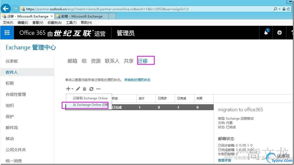This screenshot has width=294, height=165.
Task: Close the 迁移 - Microsoft Exchange tab
Action: click(52, 16)
